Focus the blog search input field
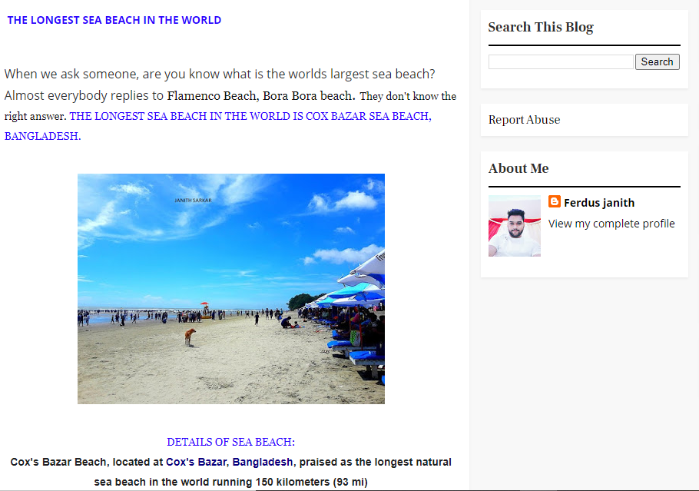The height and width of the screenshot is (491, 699). pos(561,62)
